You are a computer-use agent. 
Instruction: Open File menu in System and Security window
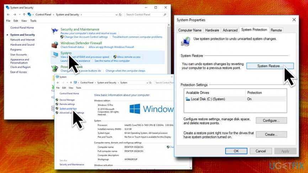[x=8, y=21]
